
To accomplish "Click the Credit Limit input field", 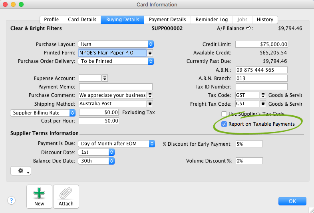I will tap(261, 44).
